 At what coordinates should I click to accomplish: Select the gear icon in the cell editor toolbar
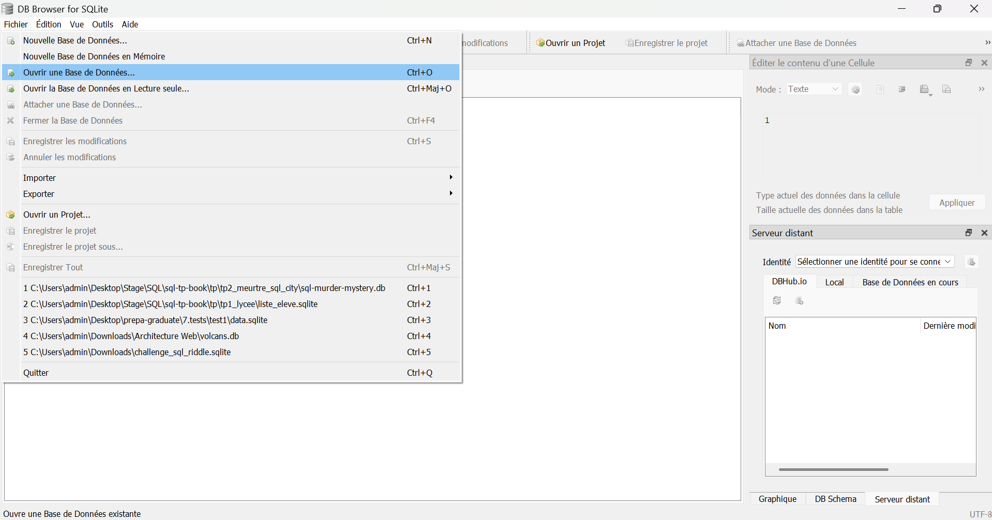point(855,89)
